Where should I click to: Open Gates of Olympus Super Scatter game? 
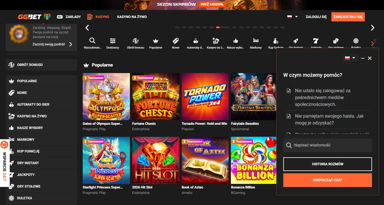[106, 97]
